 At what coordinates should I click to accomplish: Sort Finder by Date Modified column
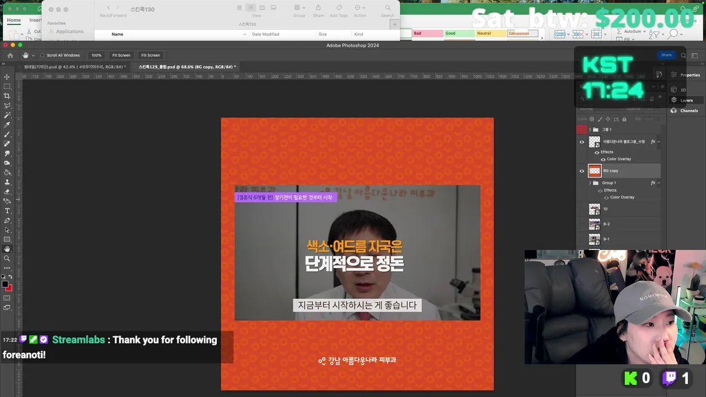coord(265,34)
